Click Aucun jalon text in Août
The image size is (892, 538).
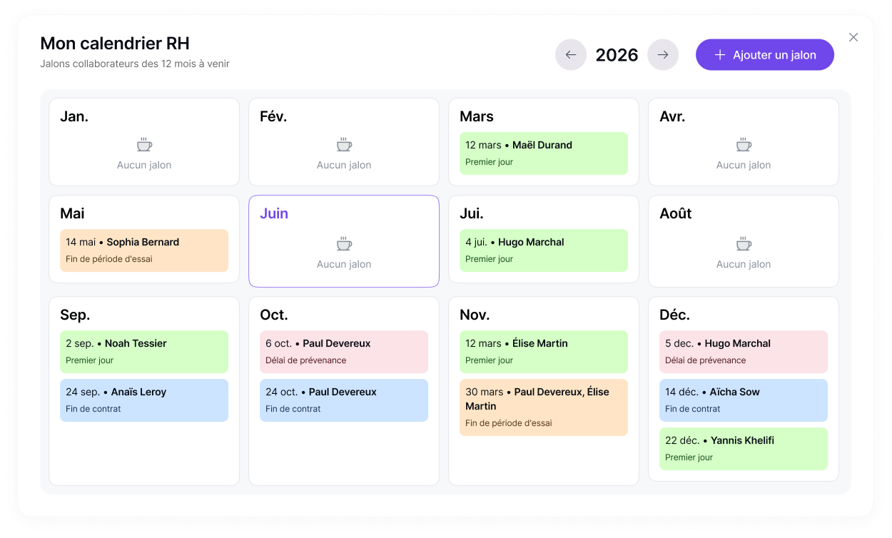744,264
